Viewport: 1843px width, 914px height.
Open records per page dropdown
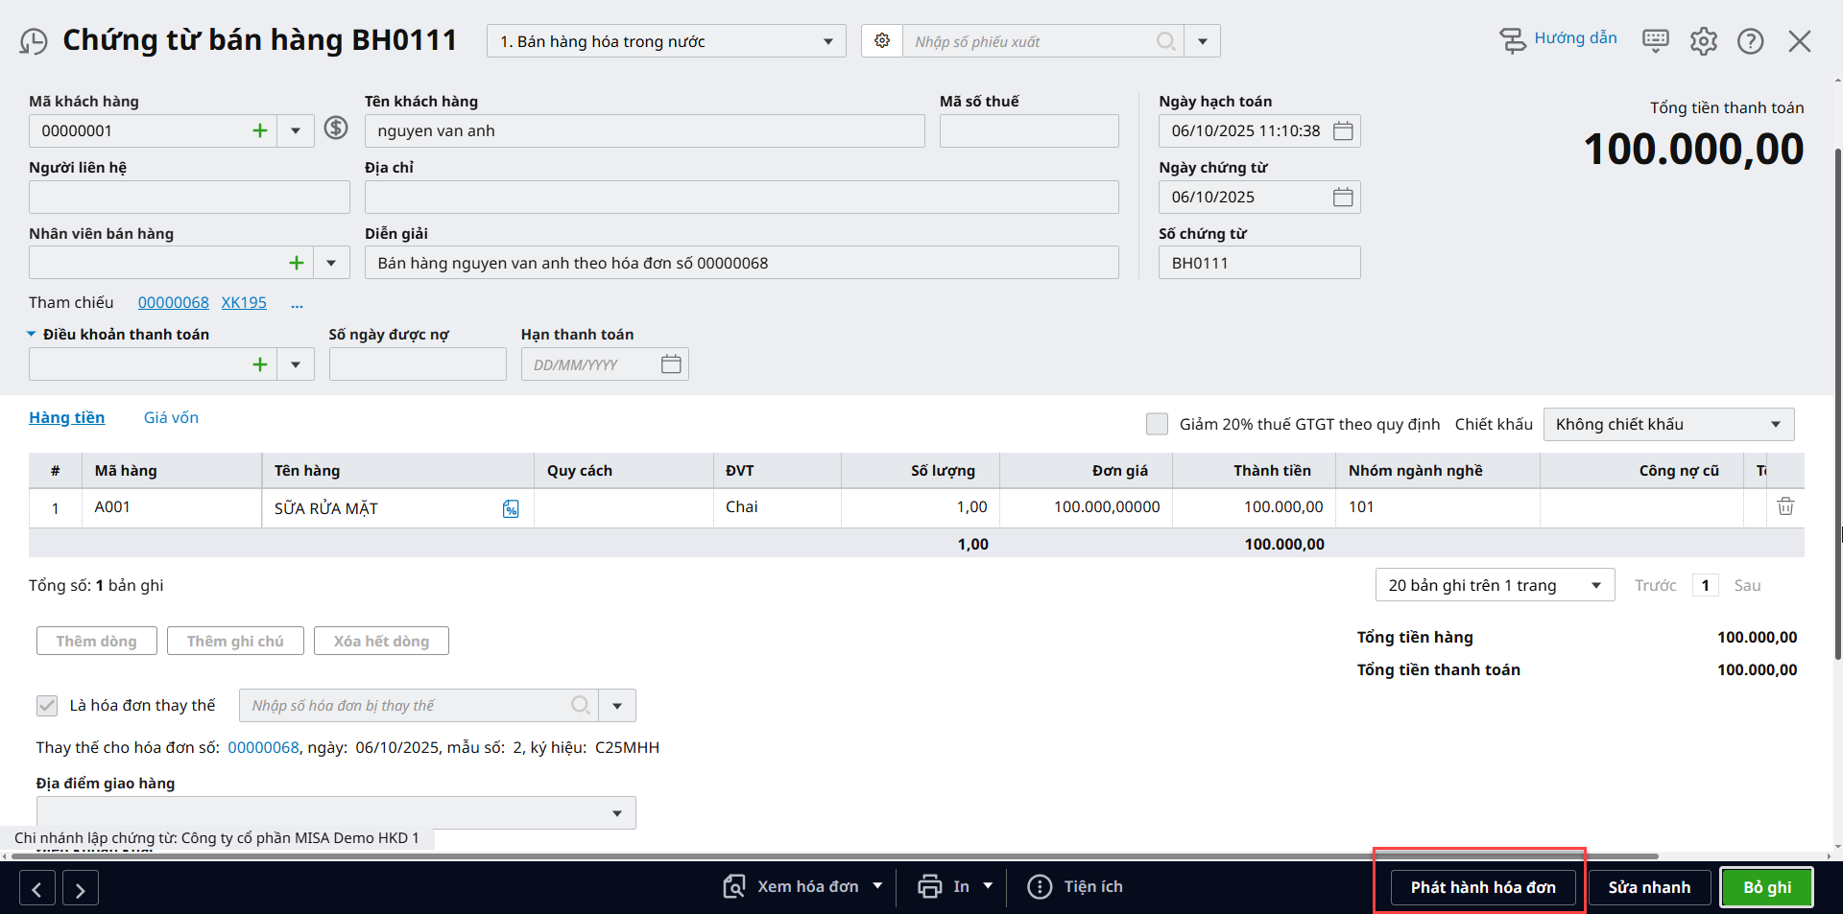[1495, 585]
